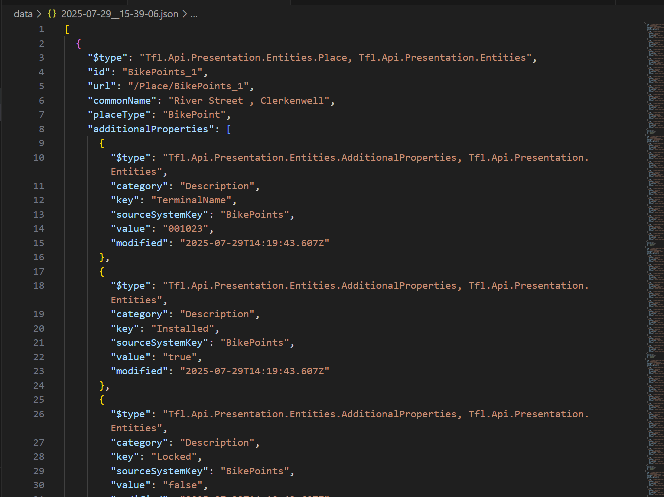The width and height of the screenshot is (664, 497).
Task: Click line number 8 in the gutter
Action: pos(41,129)
